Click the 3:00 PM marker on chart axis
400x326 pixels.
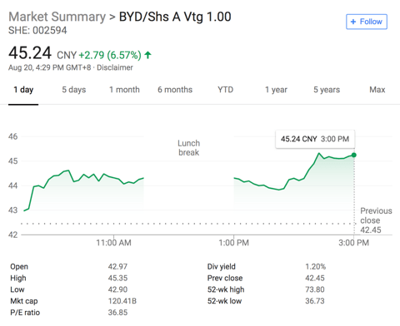point(353,243)
